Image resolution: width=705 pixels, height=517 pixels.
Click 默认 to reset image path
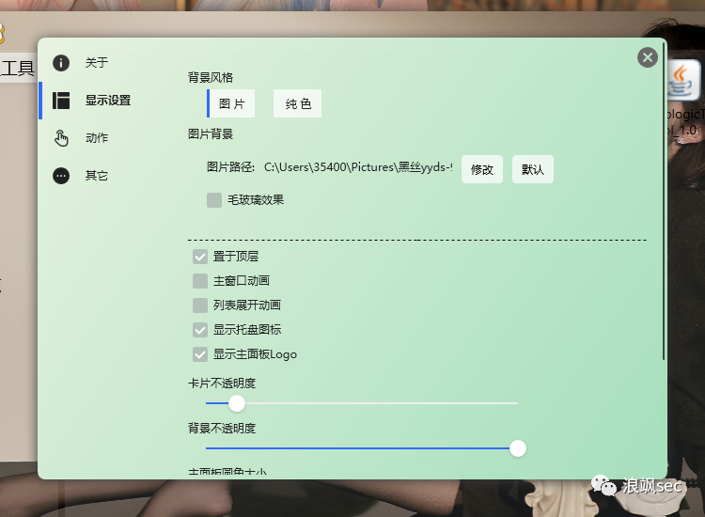[x=533, y=169]
